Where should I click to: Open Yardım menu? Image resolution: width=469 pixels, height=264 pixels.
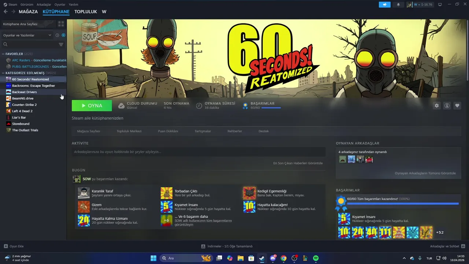pos(73,4)
